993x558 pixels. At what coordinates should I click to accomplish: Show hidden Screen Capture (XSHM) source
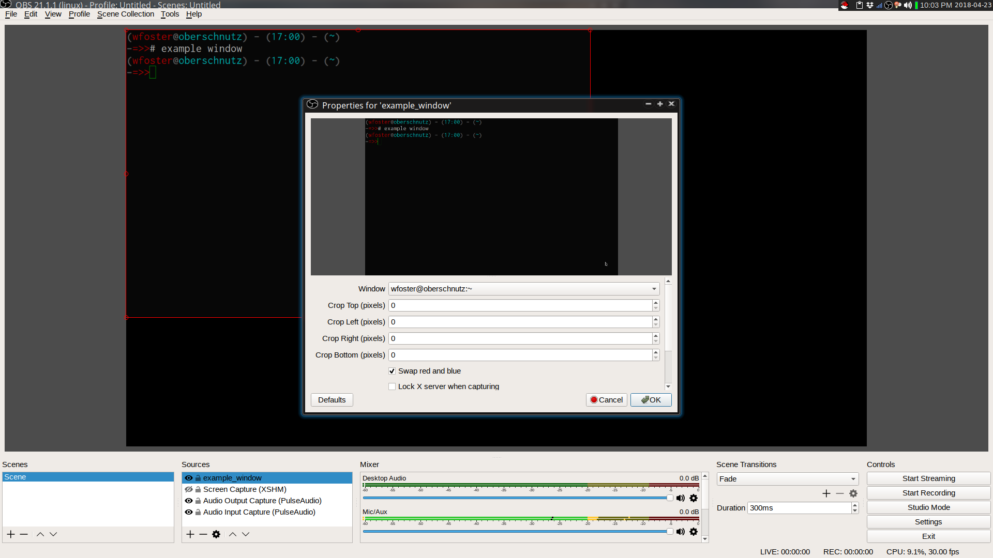[189, 489]
